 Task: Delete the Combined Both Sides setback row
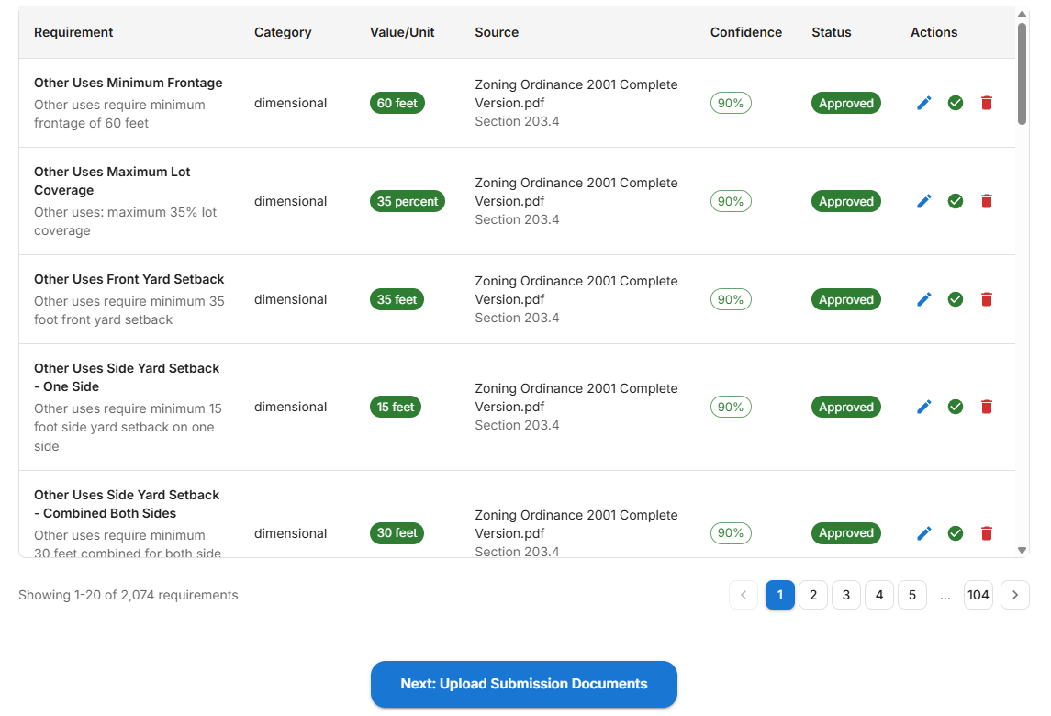tap(987, 533)
